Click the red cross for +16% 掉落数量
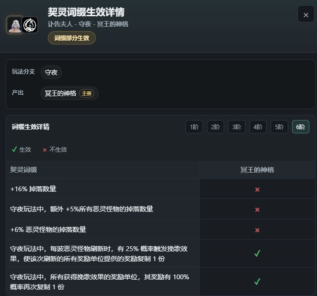 tap(257, 189)
